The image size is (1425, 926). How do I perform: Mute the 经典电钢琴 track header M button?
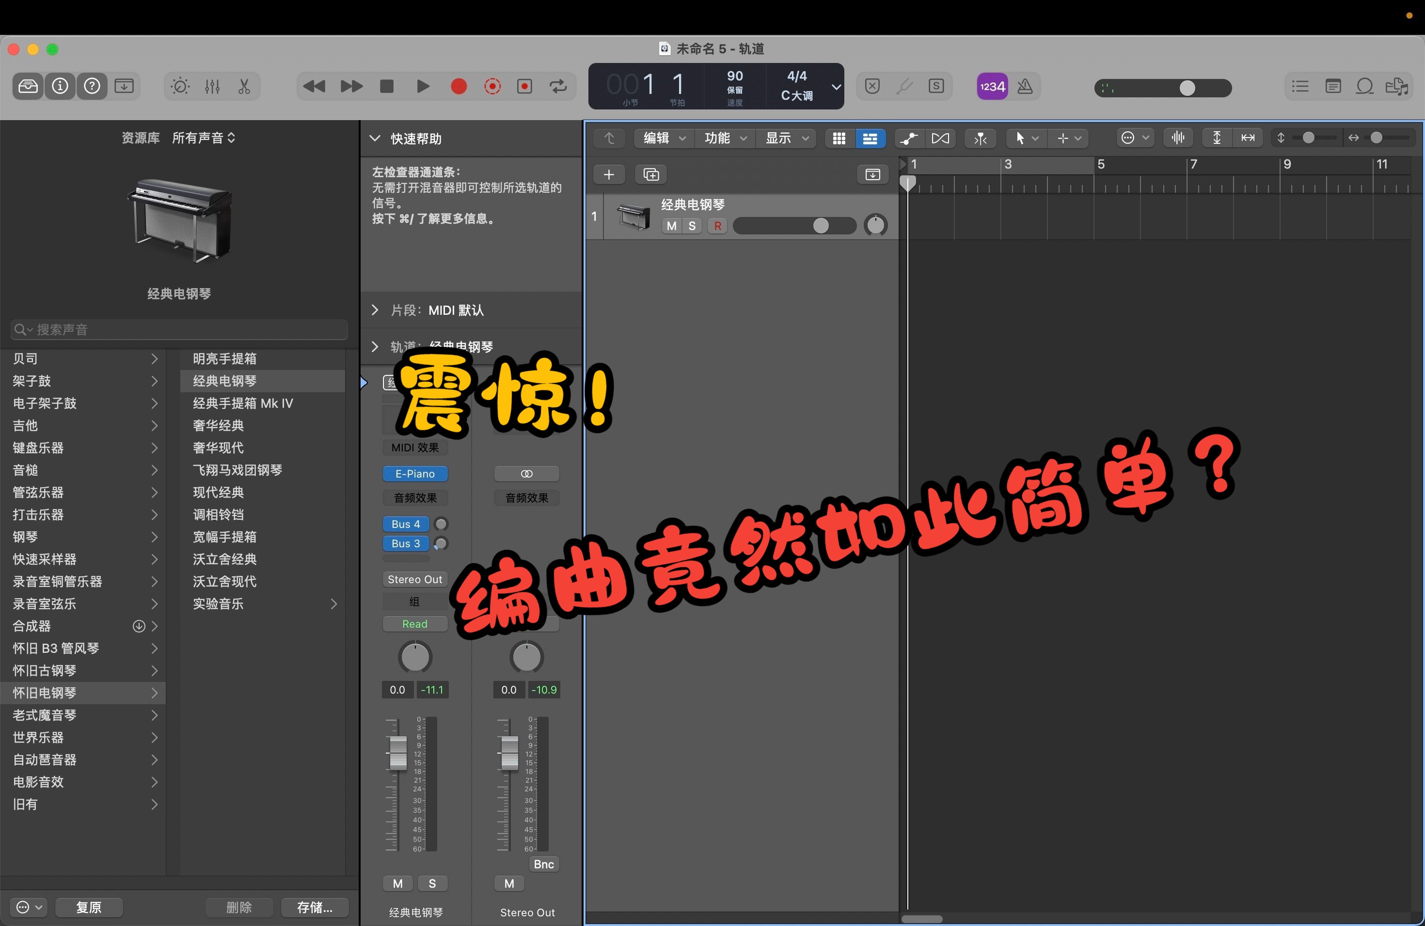671,226
